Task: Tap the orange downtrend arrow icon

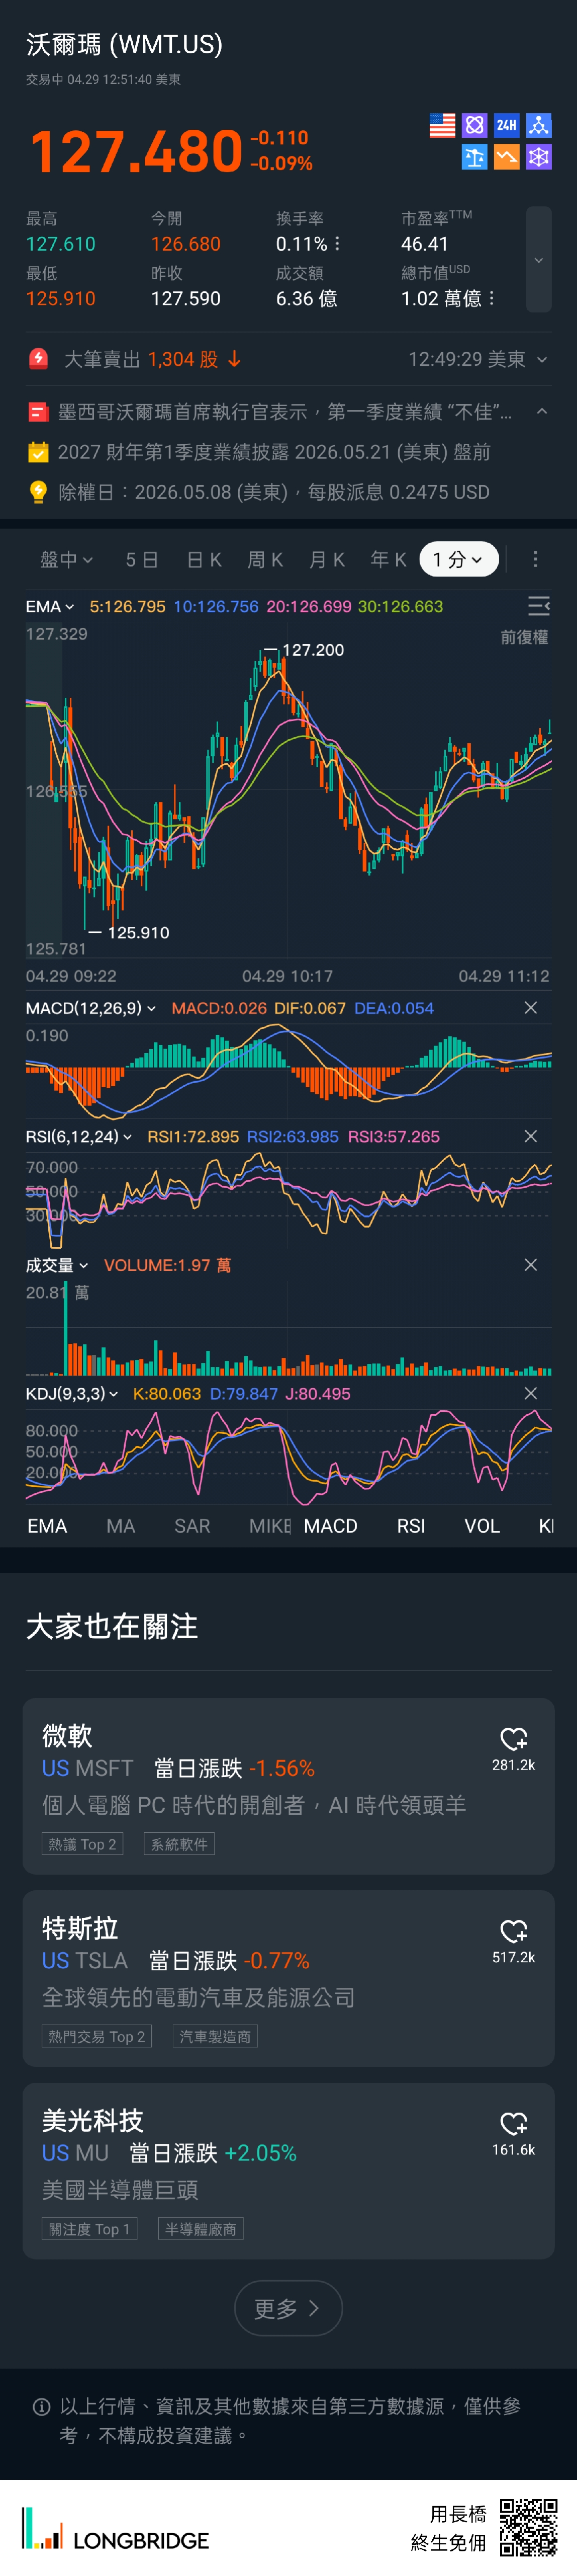Action: (506, 157)
